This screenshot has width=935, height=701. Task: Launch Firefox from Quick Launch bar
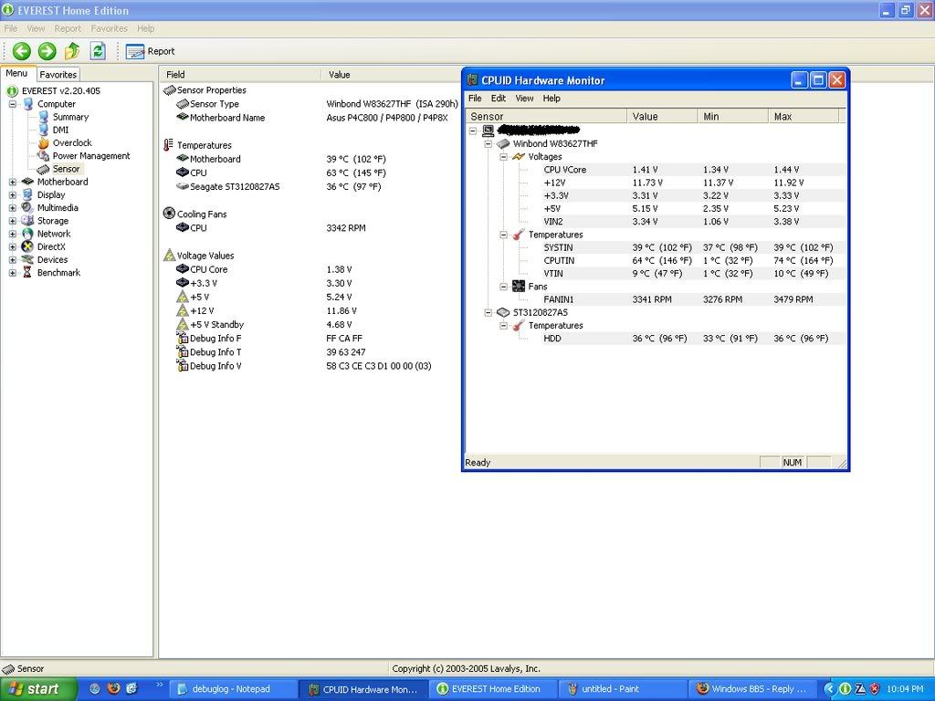[x=113, y=688]
